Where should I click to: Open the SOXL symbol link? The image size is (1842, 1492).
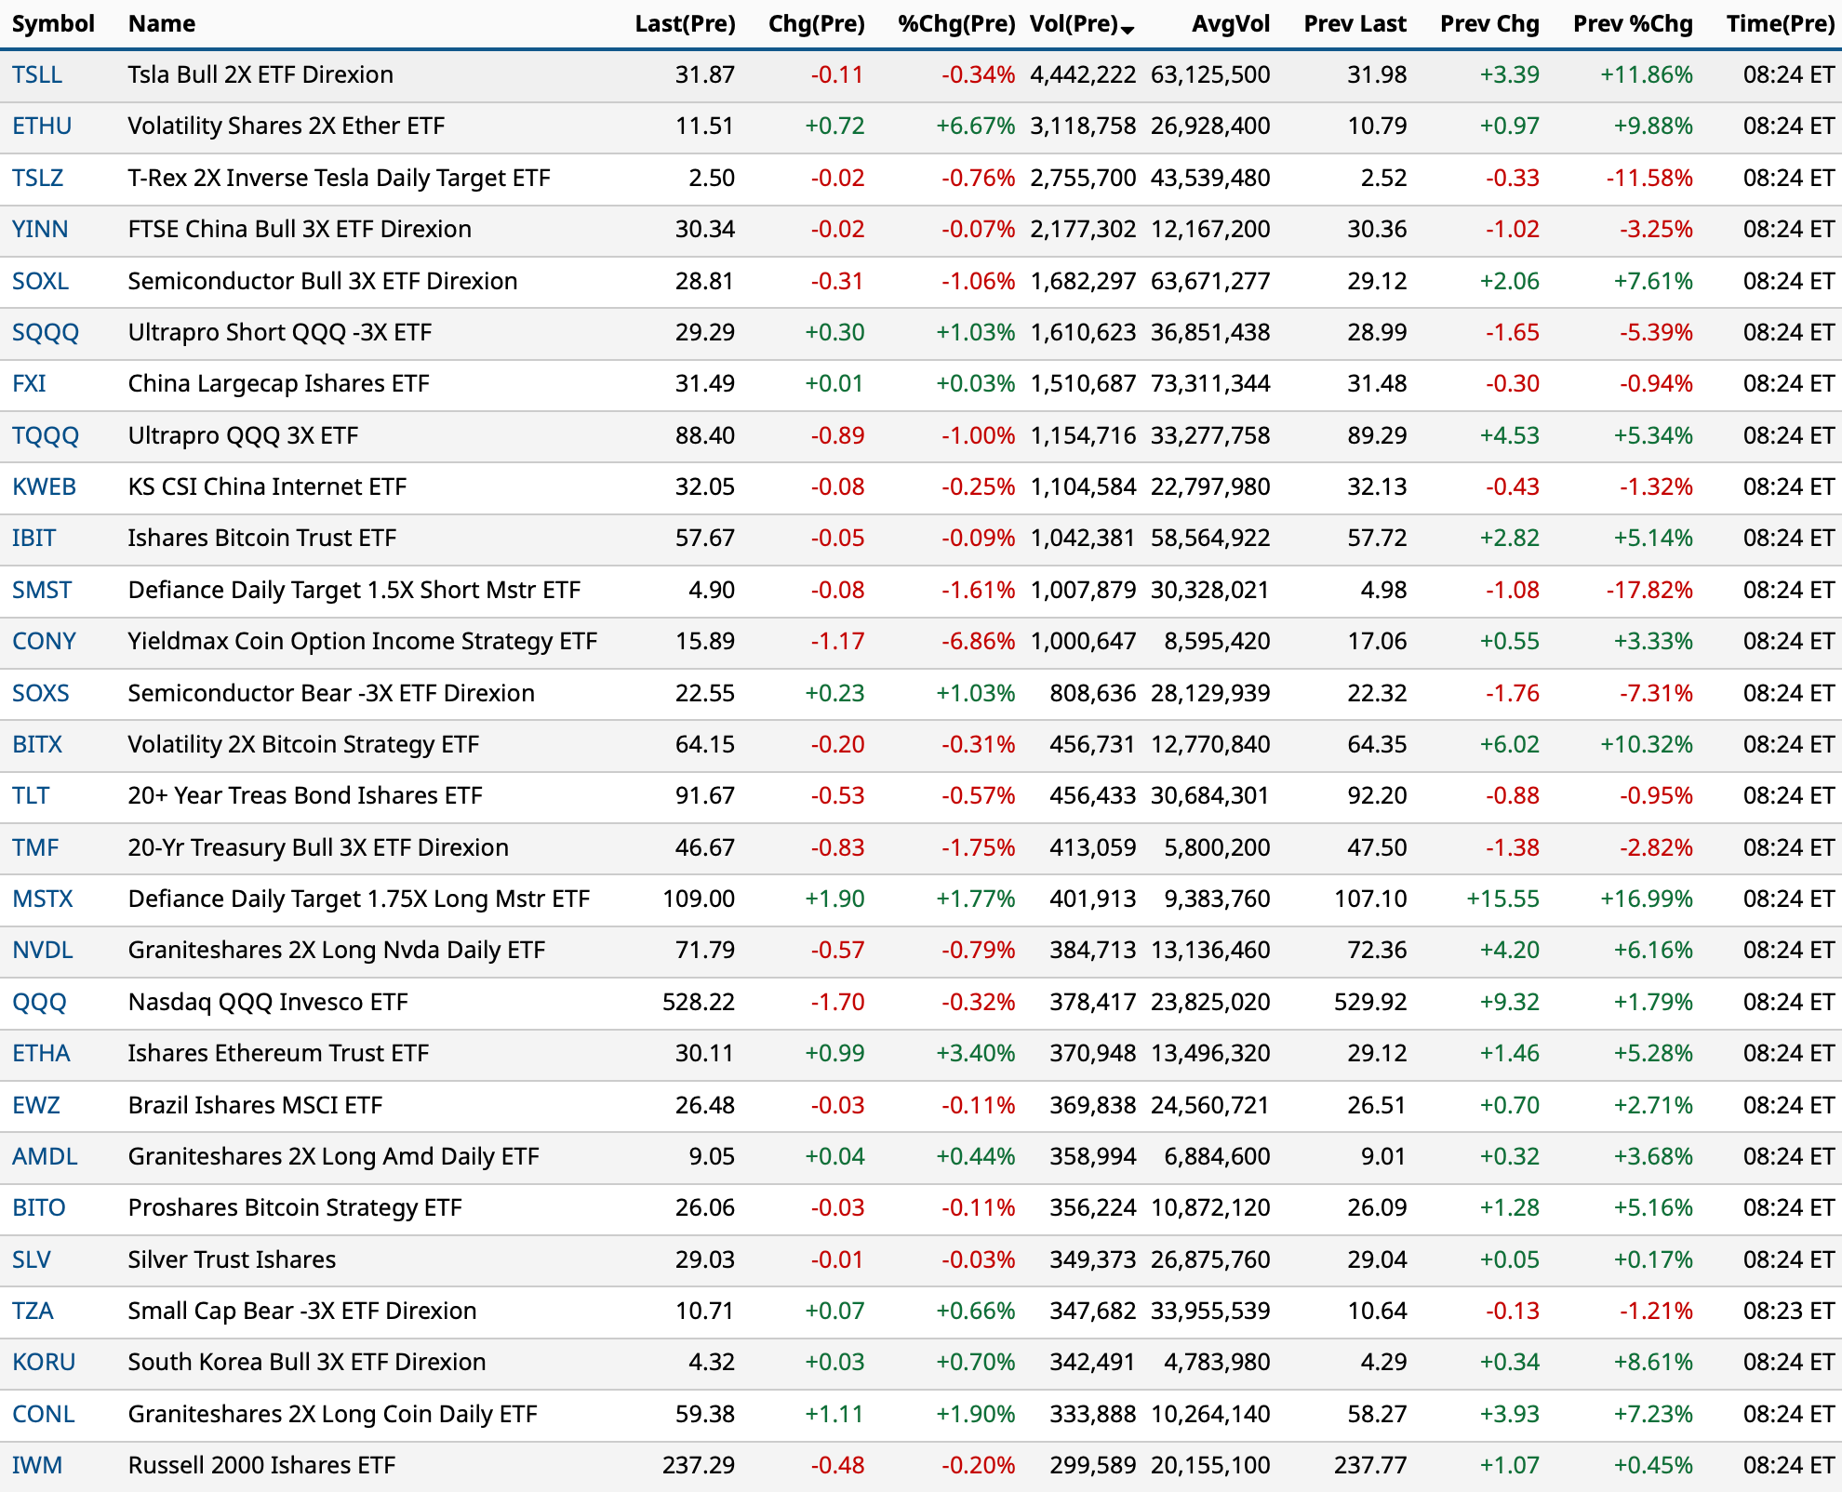point(40,281)
